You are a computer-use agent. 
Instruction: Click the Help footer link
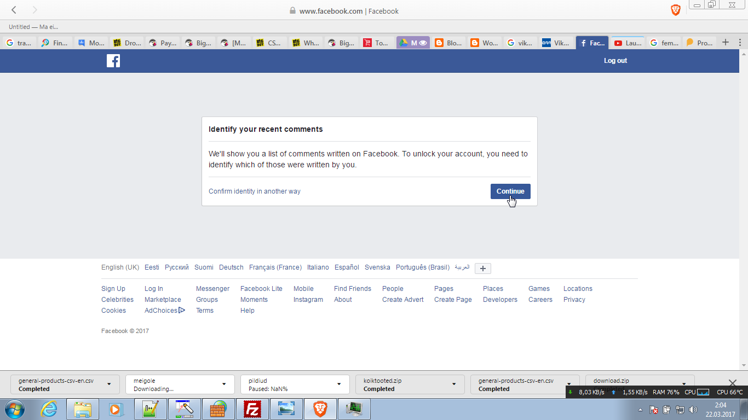coord(248,311)
